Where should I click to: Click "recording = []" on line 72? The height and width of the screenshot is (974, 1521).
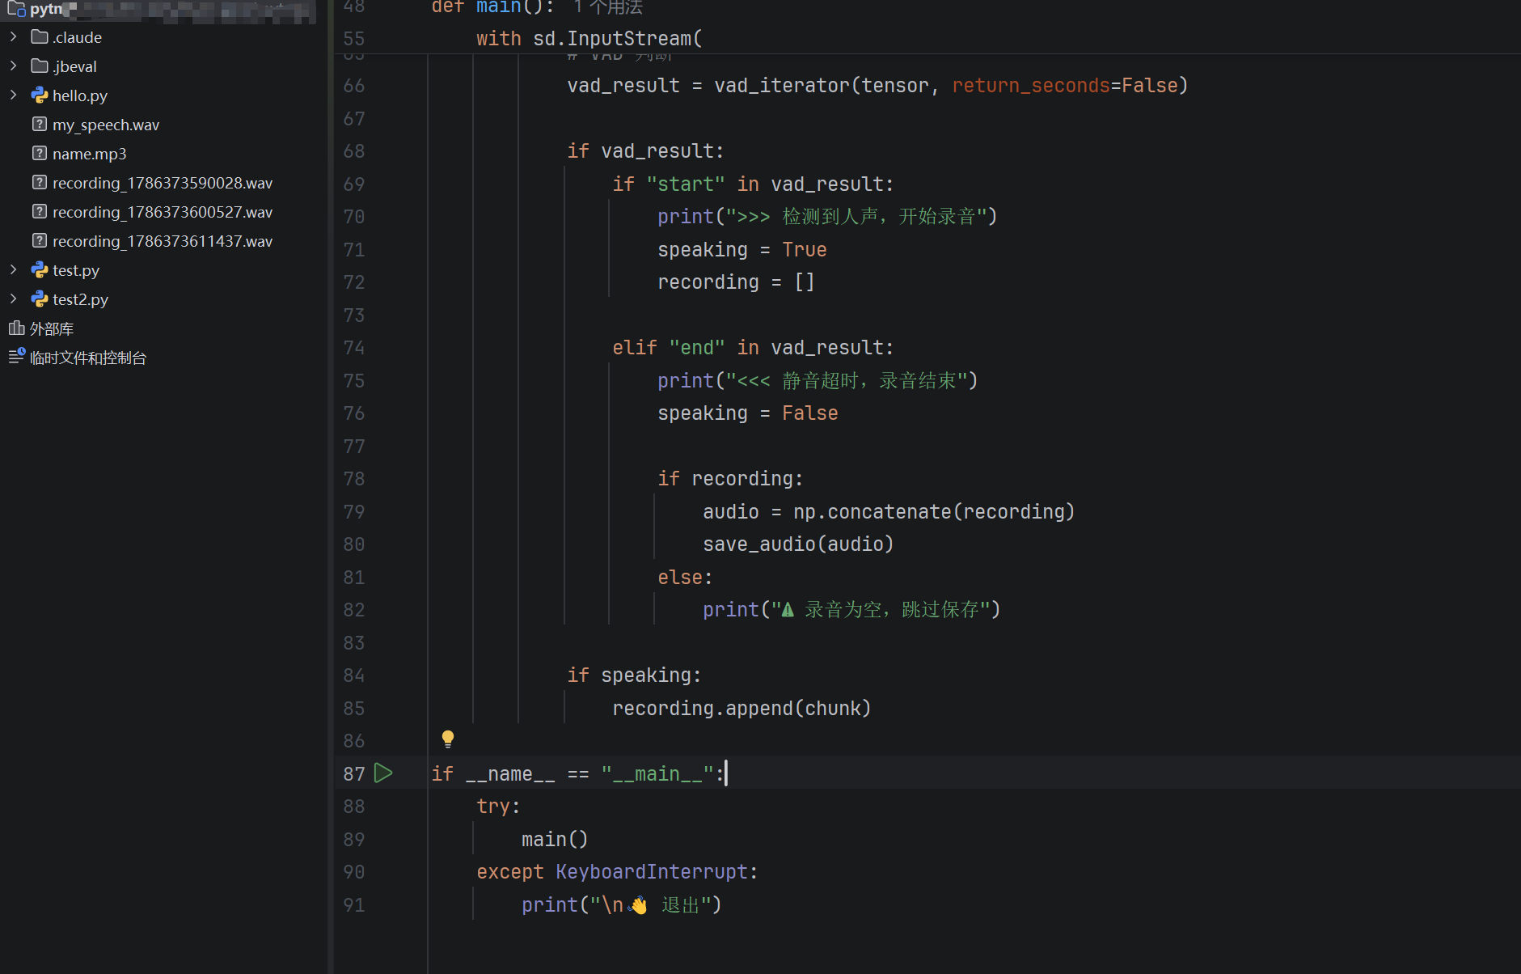coord(736,282)
